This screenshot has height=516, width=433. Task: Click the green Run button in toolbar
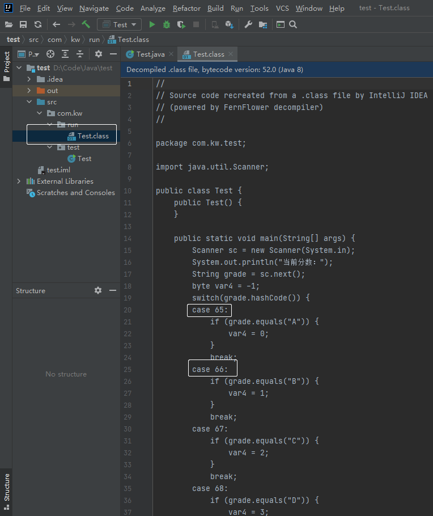tap(152, 24)
